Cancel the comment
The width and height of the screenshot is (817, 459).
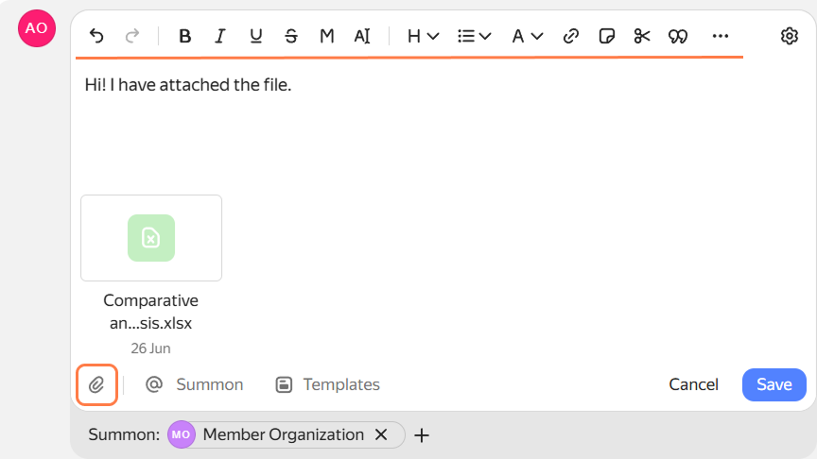[x=693, y=384]
